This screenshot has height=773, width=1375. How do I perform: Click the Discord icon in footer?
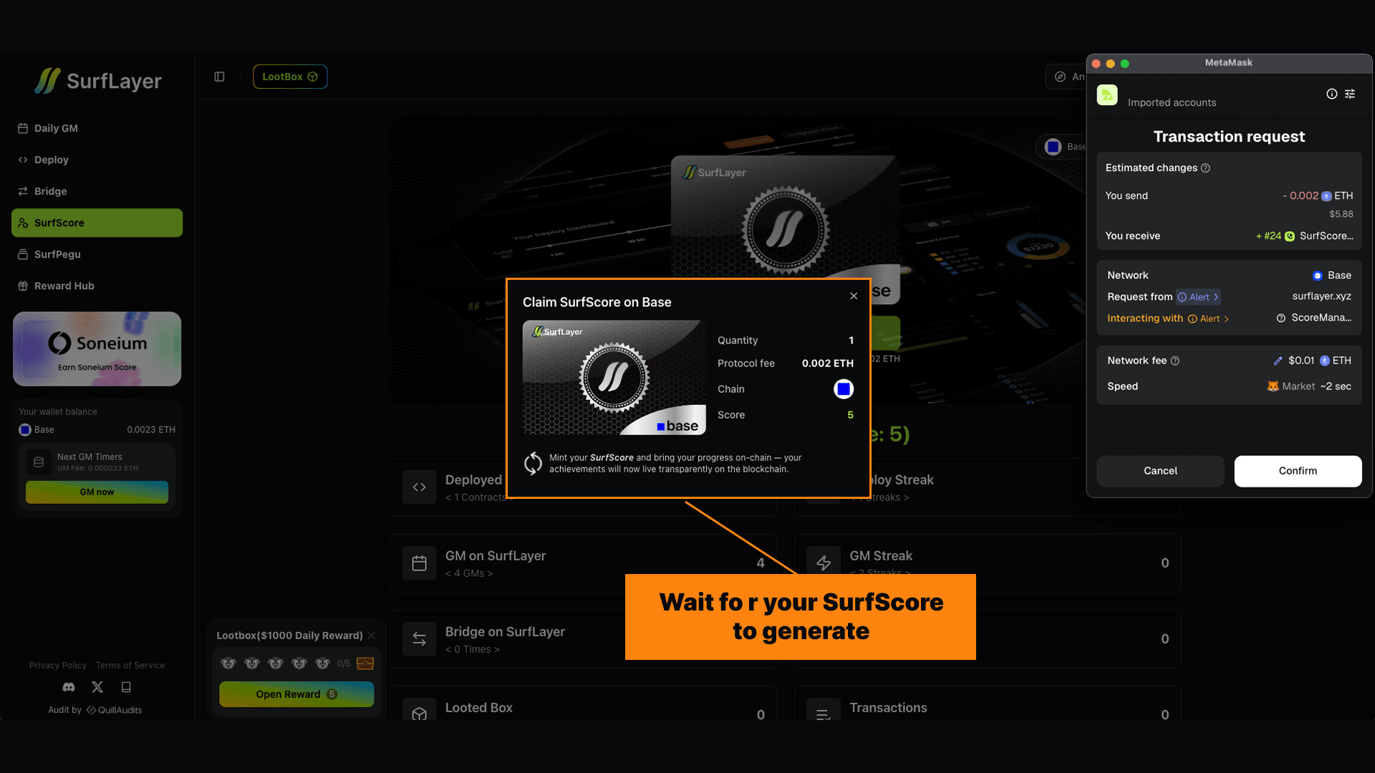coord(69,687)
